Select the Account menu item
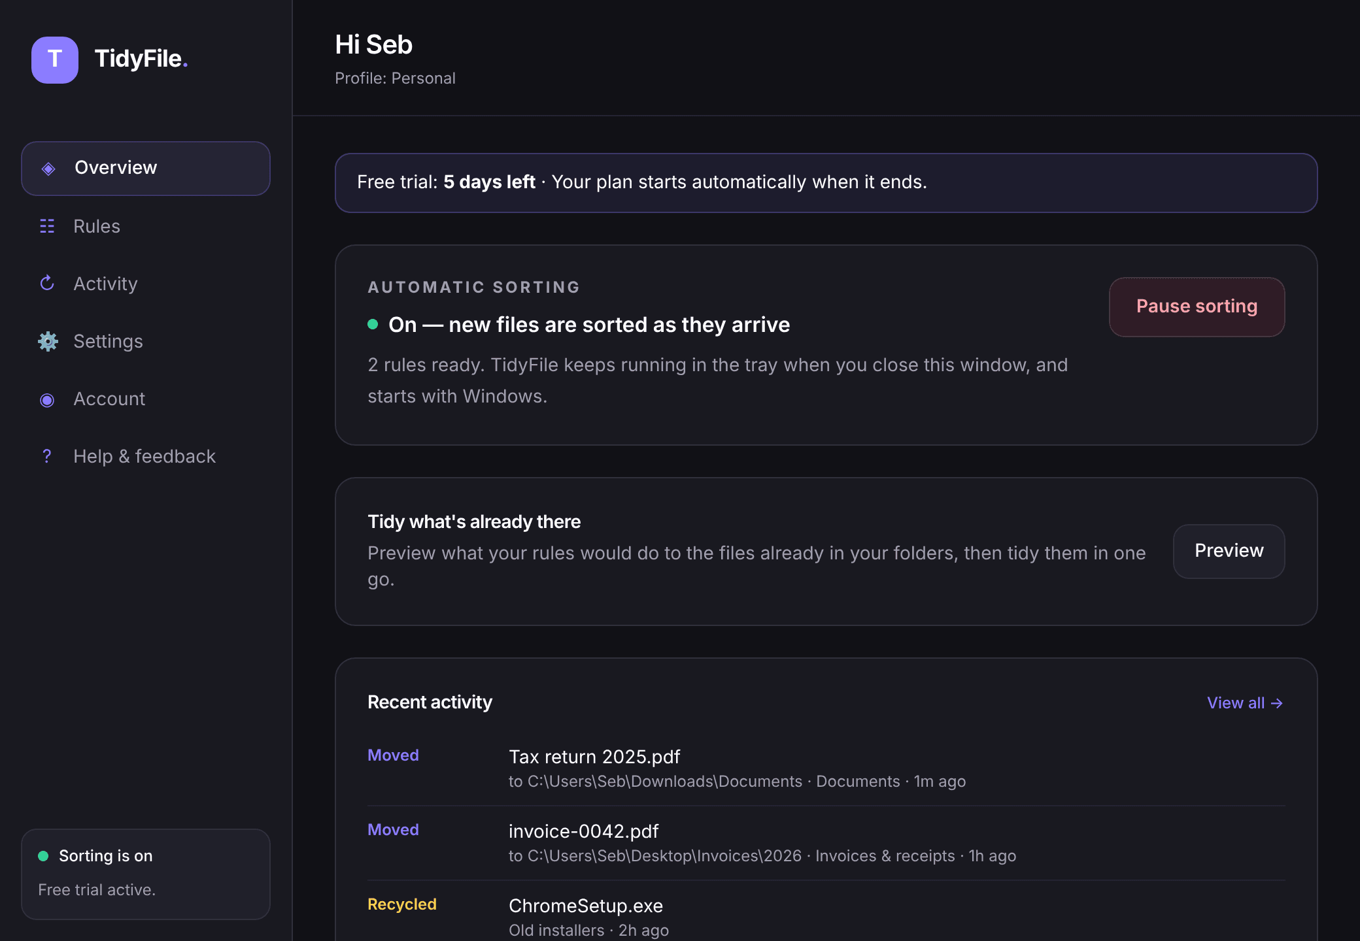The image size is (1360, 941). (x=146, y=399)
